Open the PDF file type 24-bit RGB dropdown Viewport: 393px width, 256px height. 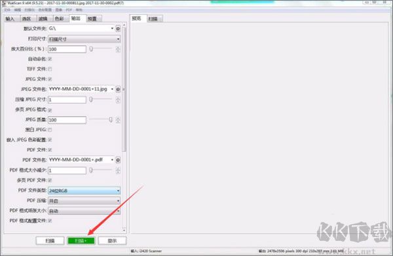(x=84, y=191)
